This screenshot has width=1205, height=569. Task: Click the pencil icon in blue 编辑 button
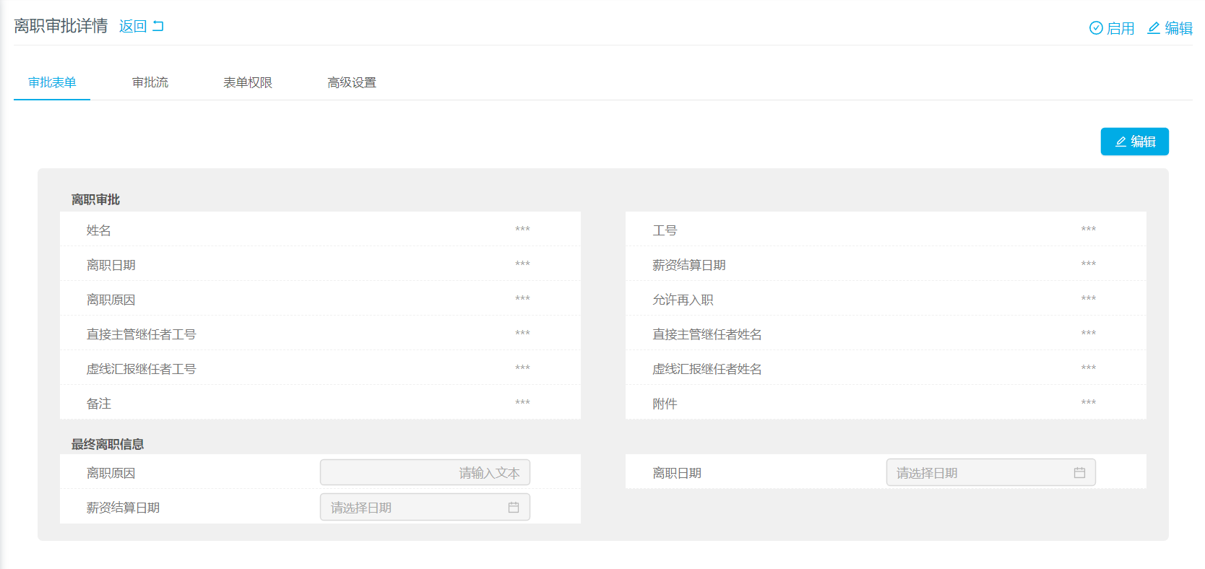pos(1120,142)
